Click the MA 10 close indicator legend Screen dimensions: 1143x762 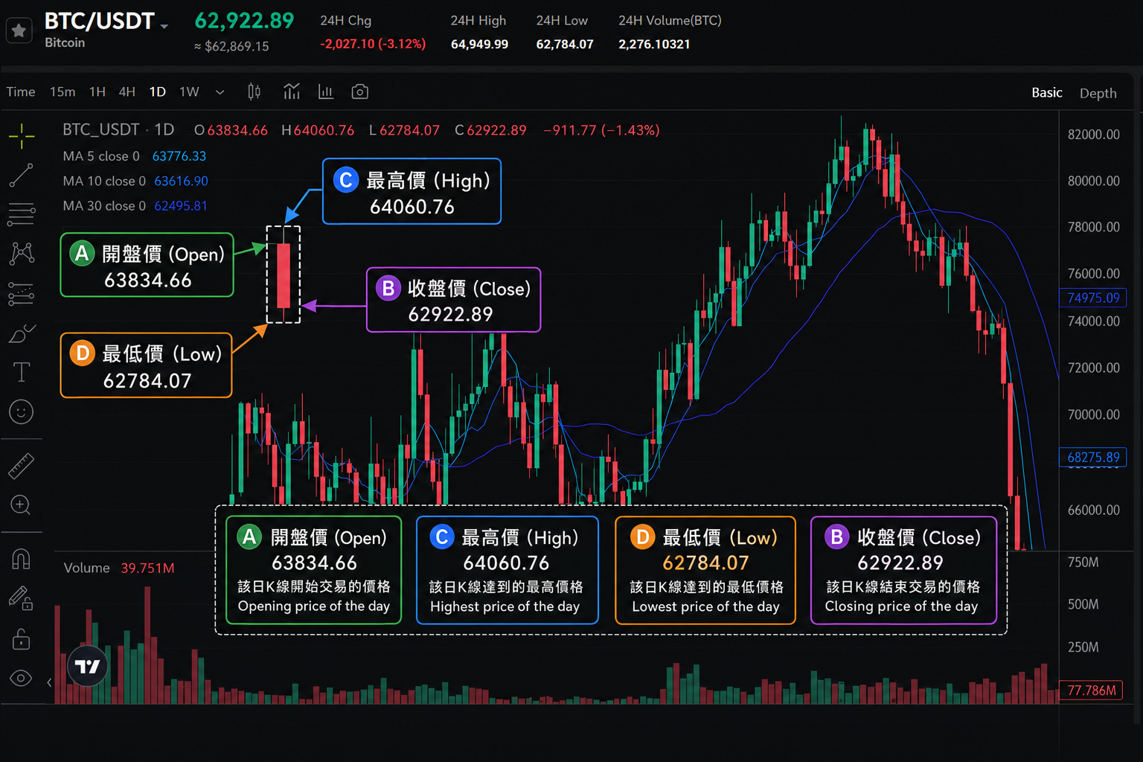coord(135,181)
